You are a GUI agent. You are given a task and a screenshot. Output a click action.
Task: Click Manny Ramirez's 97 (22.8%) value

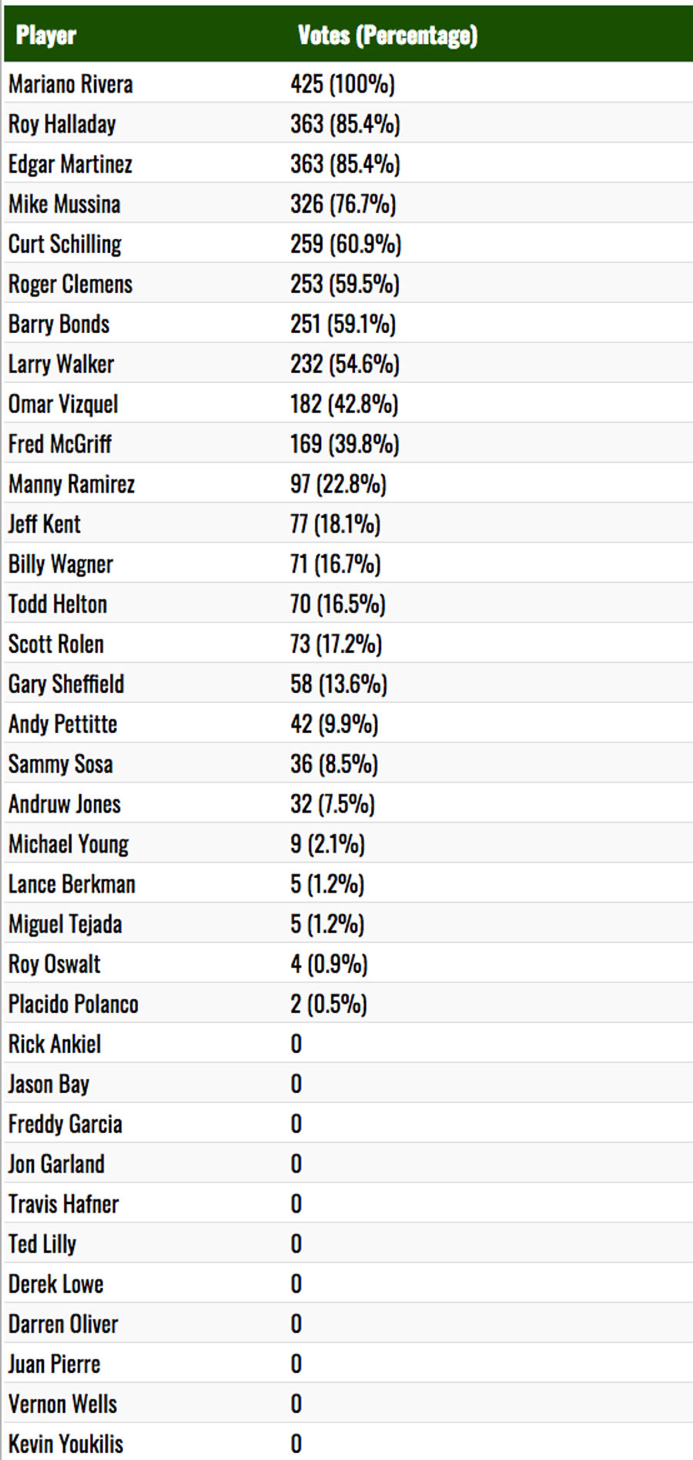pos(338,484)
